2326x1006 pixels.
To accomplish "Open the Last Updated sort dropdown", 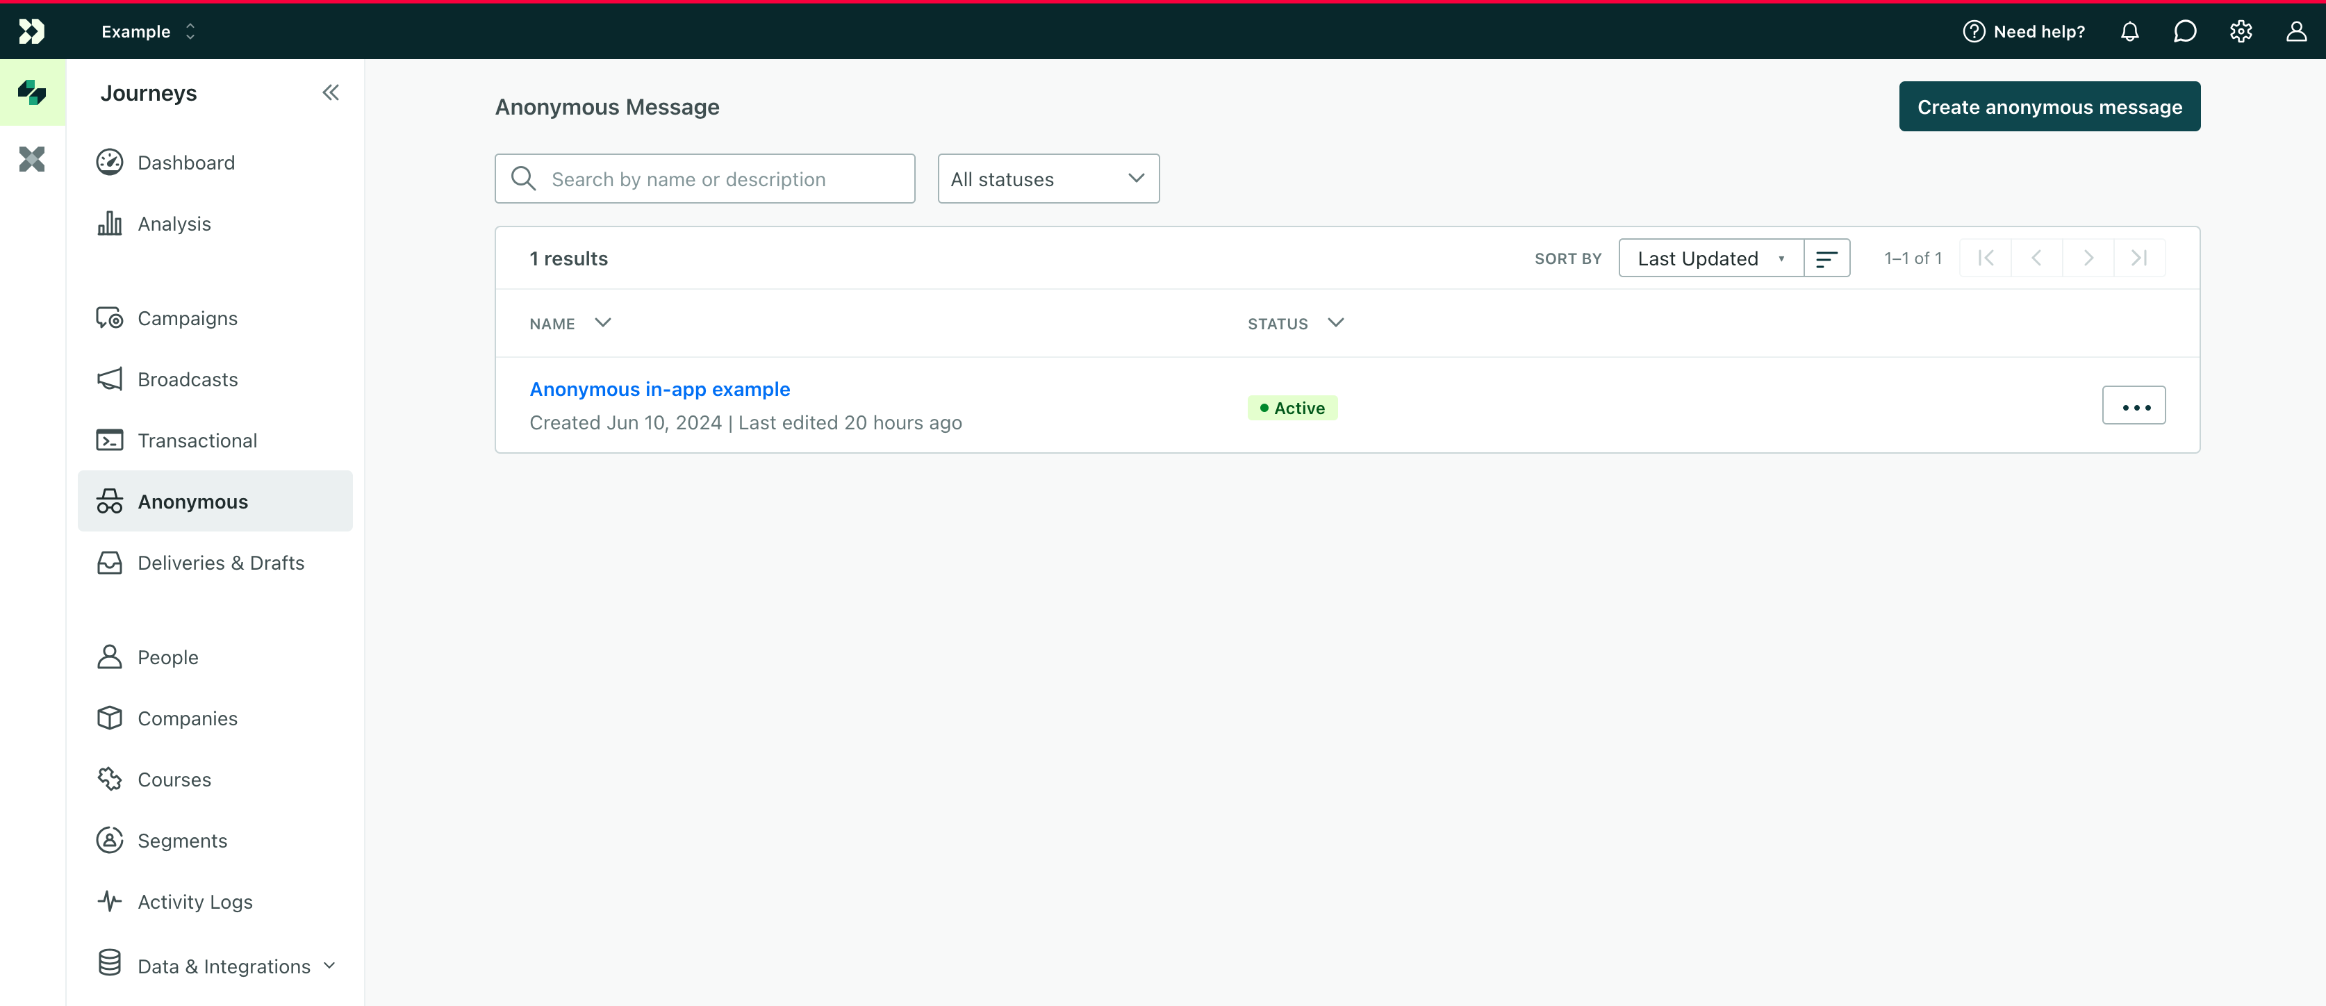I will [1711, 258].
